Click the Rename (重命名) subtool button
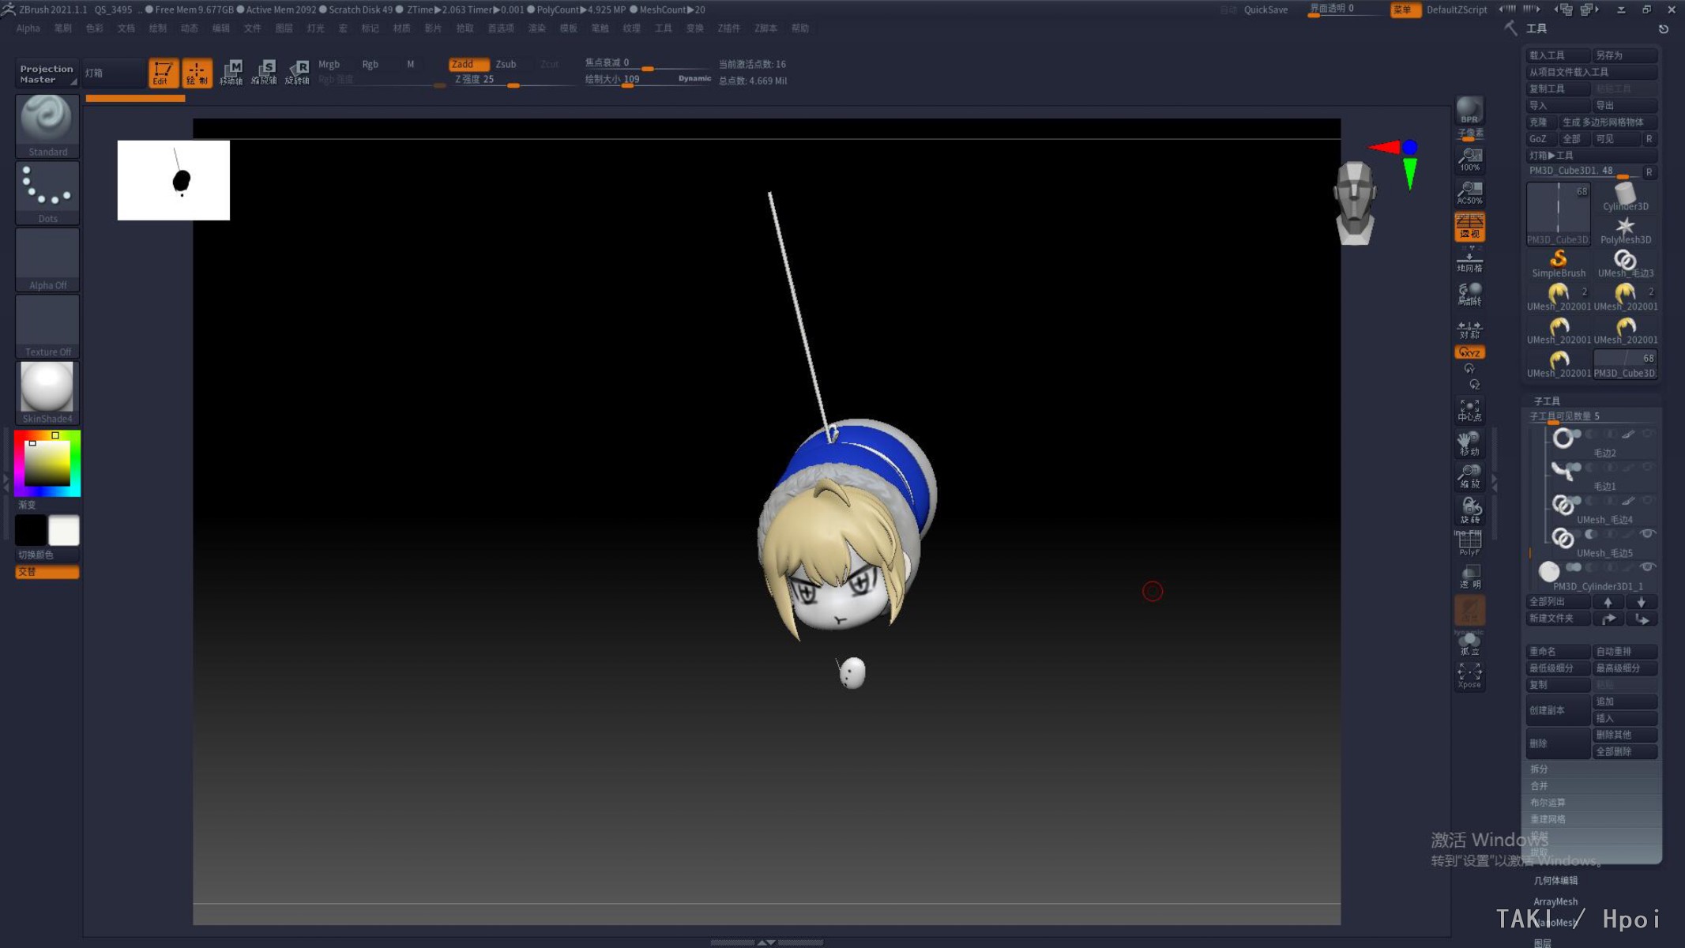This screenshot has height=948, width=1685. point(1558,652)
